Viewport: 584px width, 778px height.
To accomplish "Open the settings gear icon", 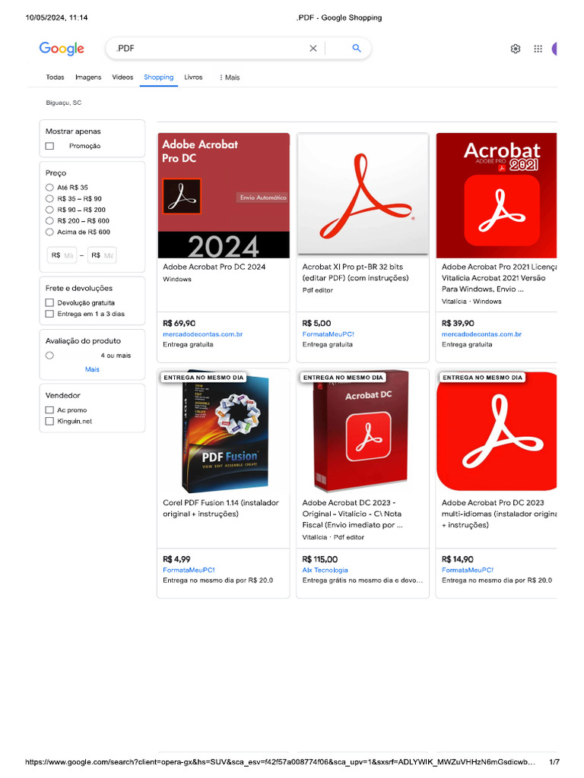I will 516,49.
